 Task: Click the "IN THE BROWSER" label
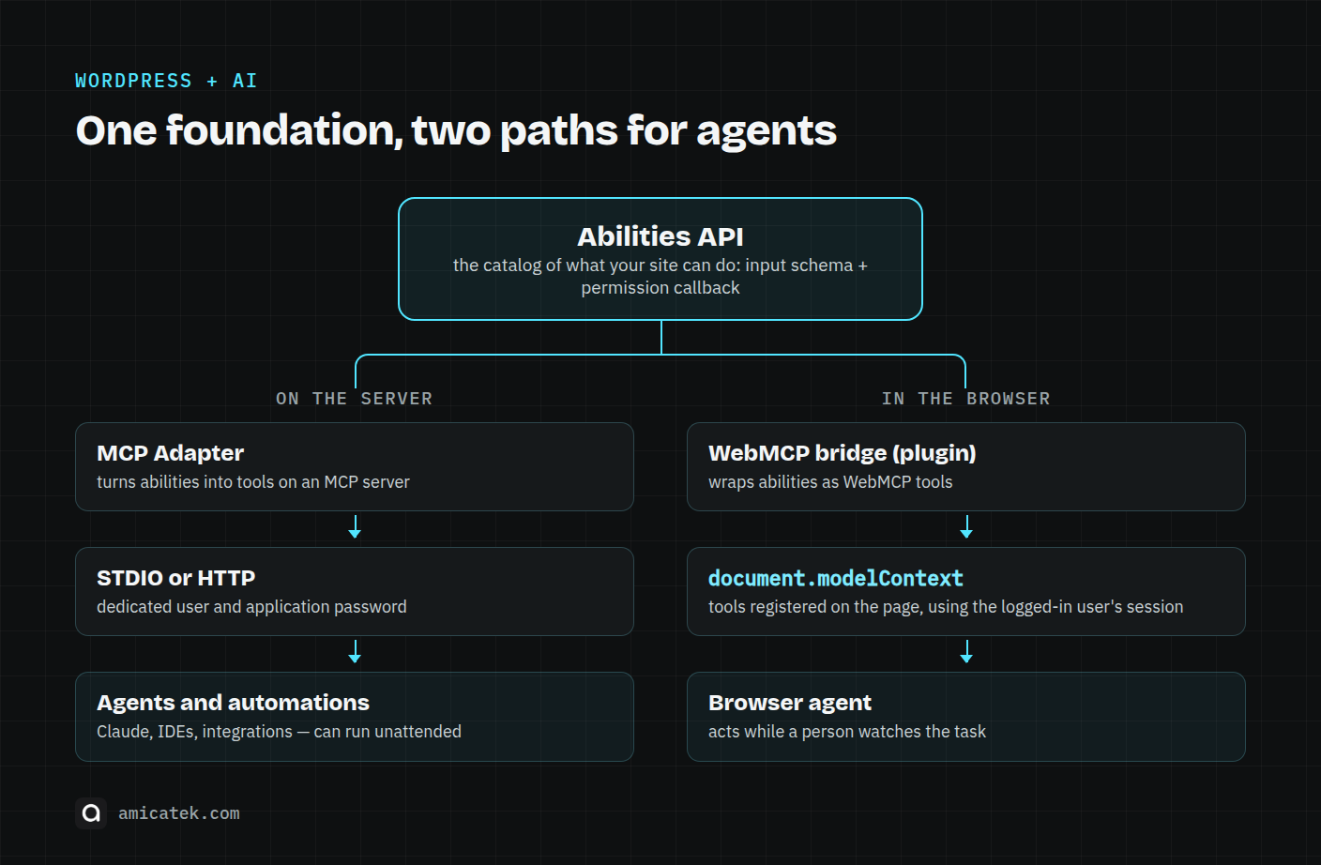pos(965,399)
